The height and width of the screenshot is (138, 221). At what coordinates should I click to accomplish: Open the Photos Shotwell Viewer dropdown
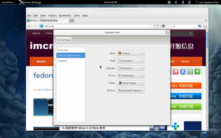[130, 90]
